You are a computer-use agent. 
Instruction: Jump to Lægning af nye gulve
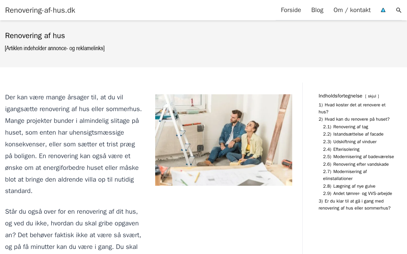pyautogui.click(x=349, y=186)
